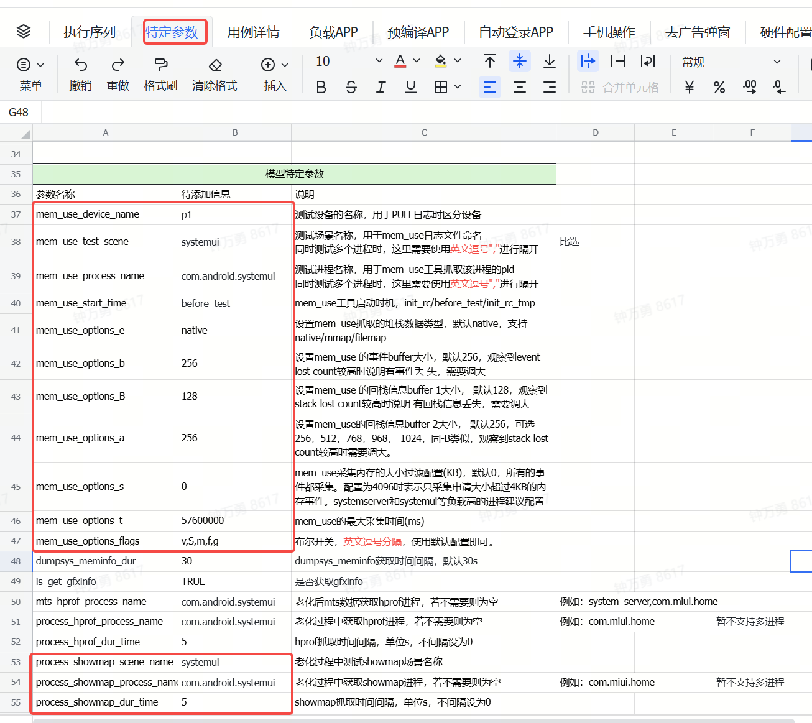Open the fill color dropdown arrow

tap(458, 61)
